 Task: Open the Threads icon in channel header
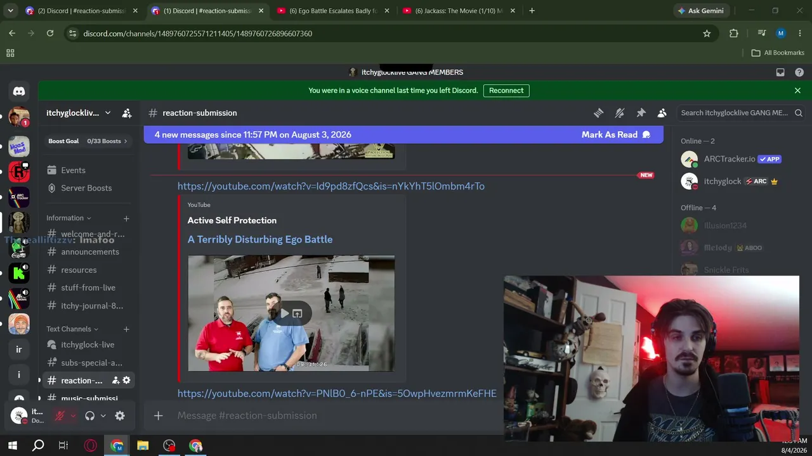598,113
